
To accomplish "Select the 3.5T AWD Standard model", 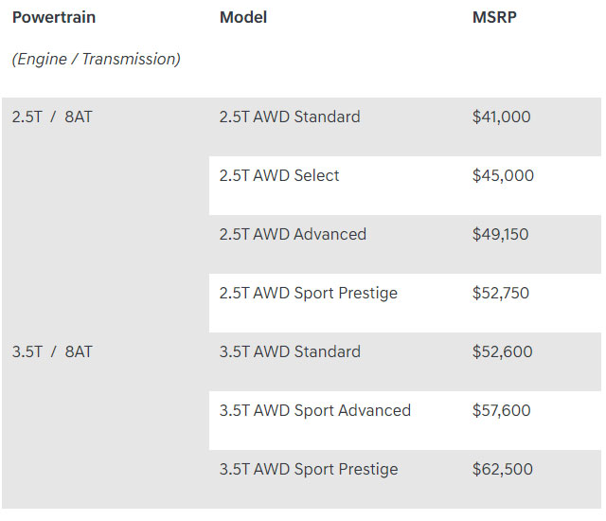I will pyautogui.click(x=290, y=351).
